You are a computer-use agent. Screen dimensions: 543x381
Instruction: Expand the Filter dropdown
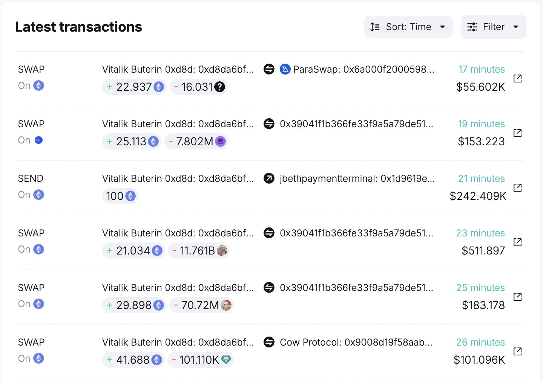(493, 27)
